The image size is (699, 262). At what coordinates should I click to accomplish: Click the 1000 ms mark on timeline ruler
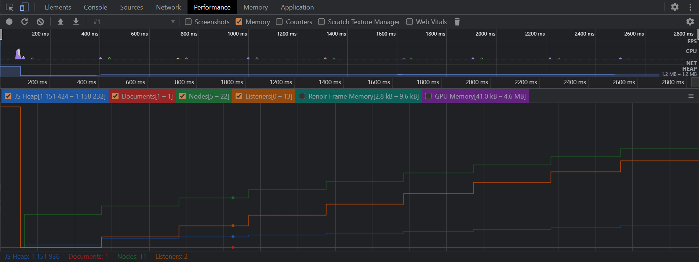232,82
